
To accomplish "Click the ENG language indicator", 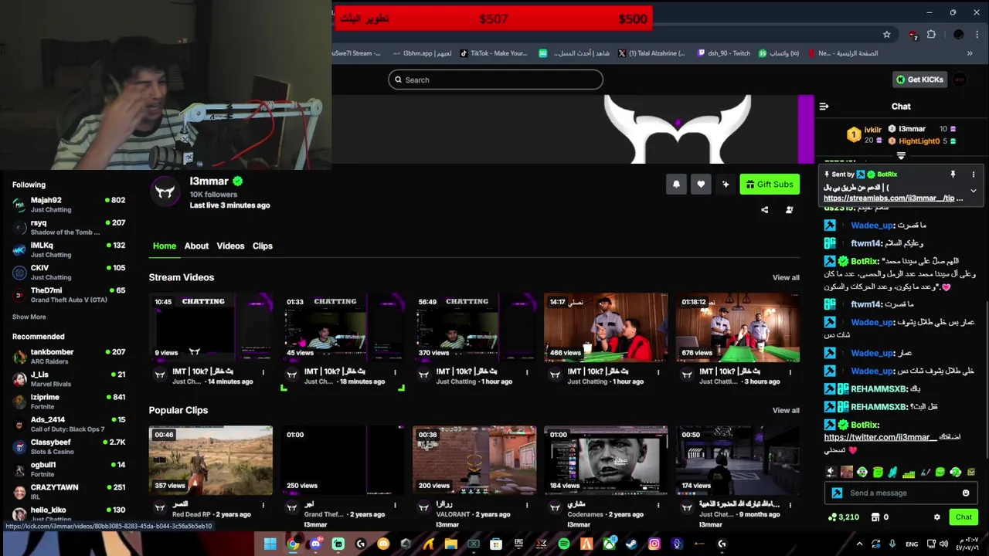I will click(912, 544).
